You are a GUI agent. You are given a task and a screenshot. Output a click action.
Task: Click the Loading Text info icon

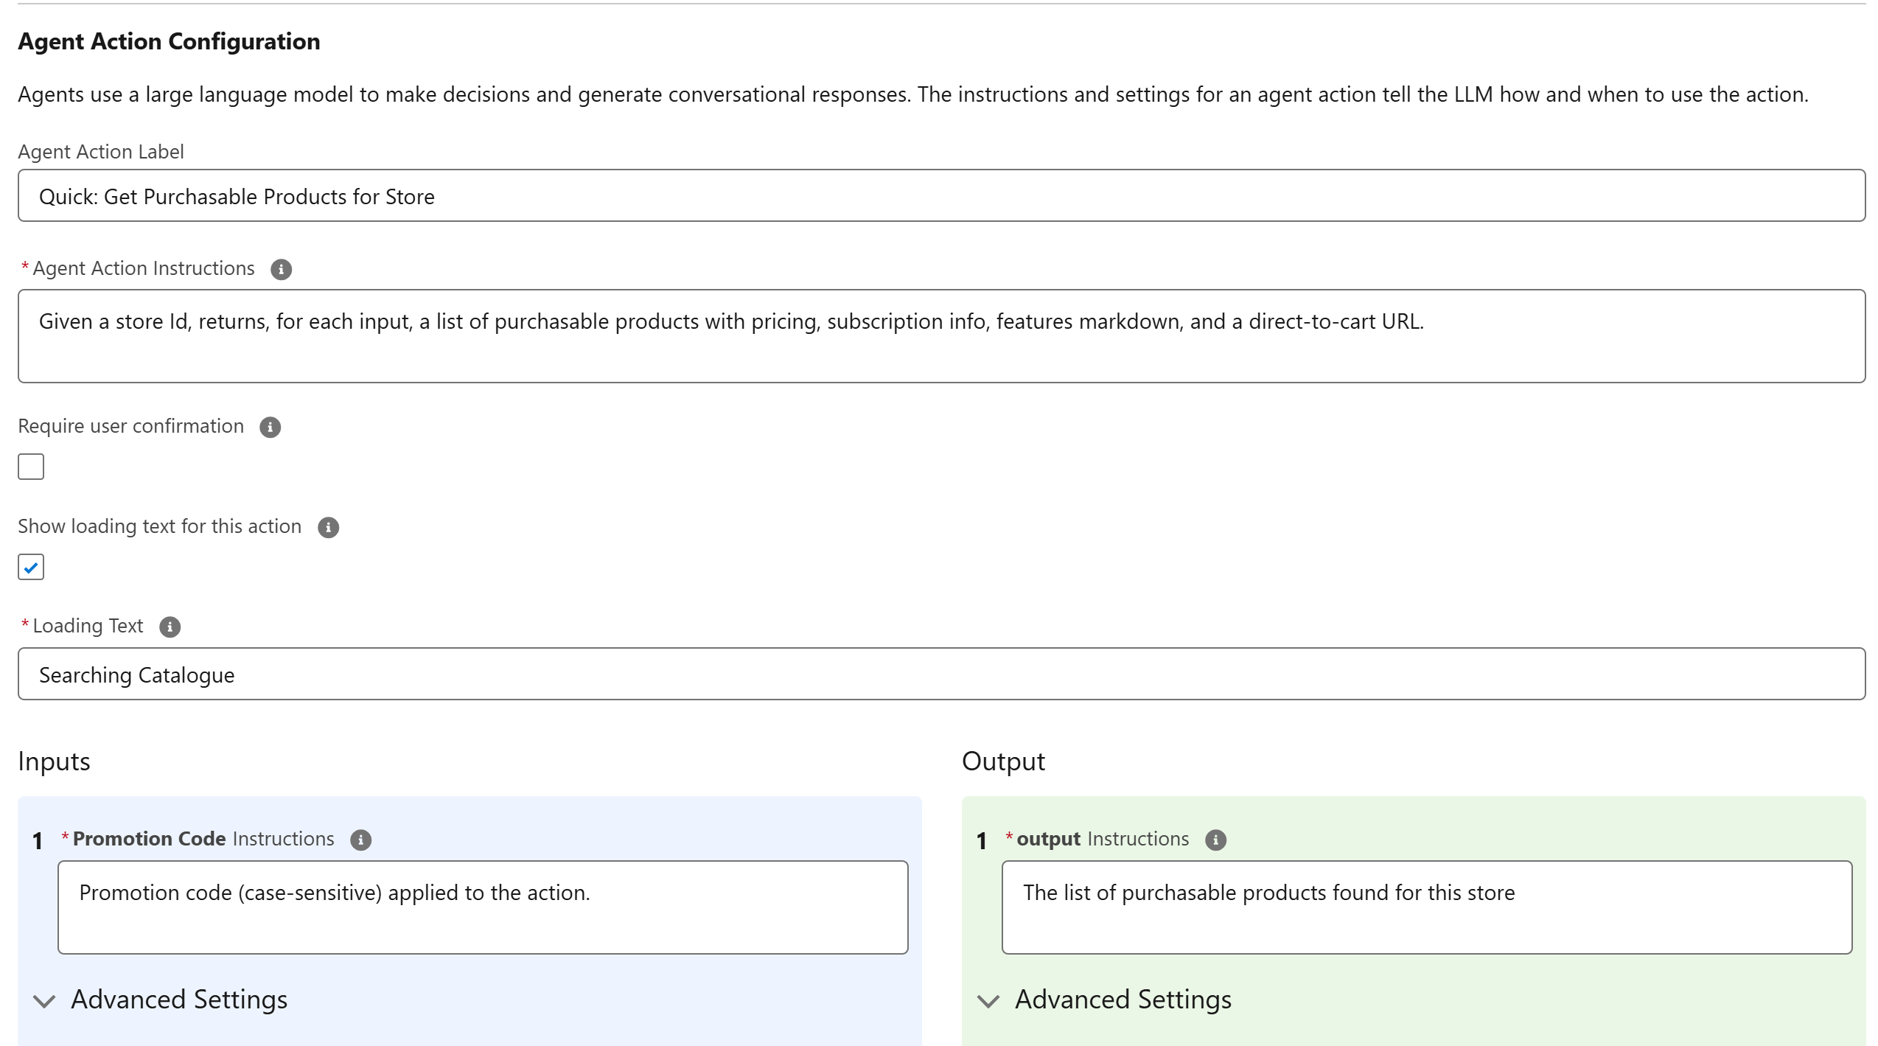pos(170,627)
